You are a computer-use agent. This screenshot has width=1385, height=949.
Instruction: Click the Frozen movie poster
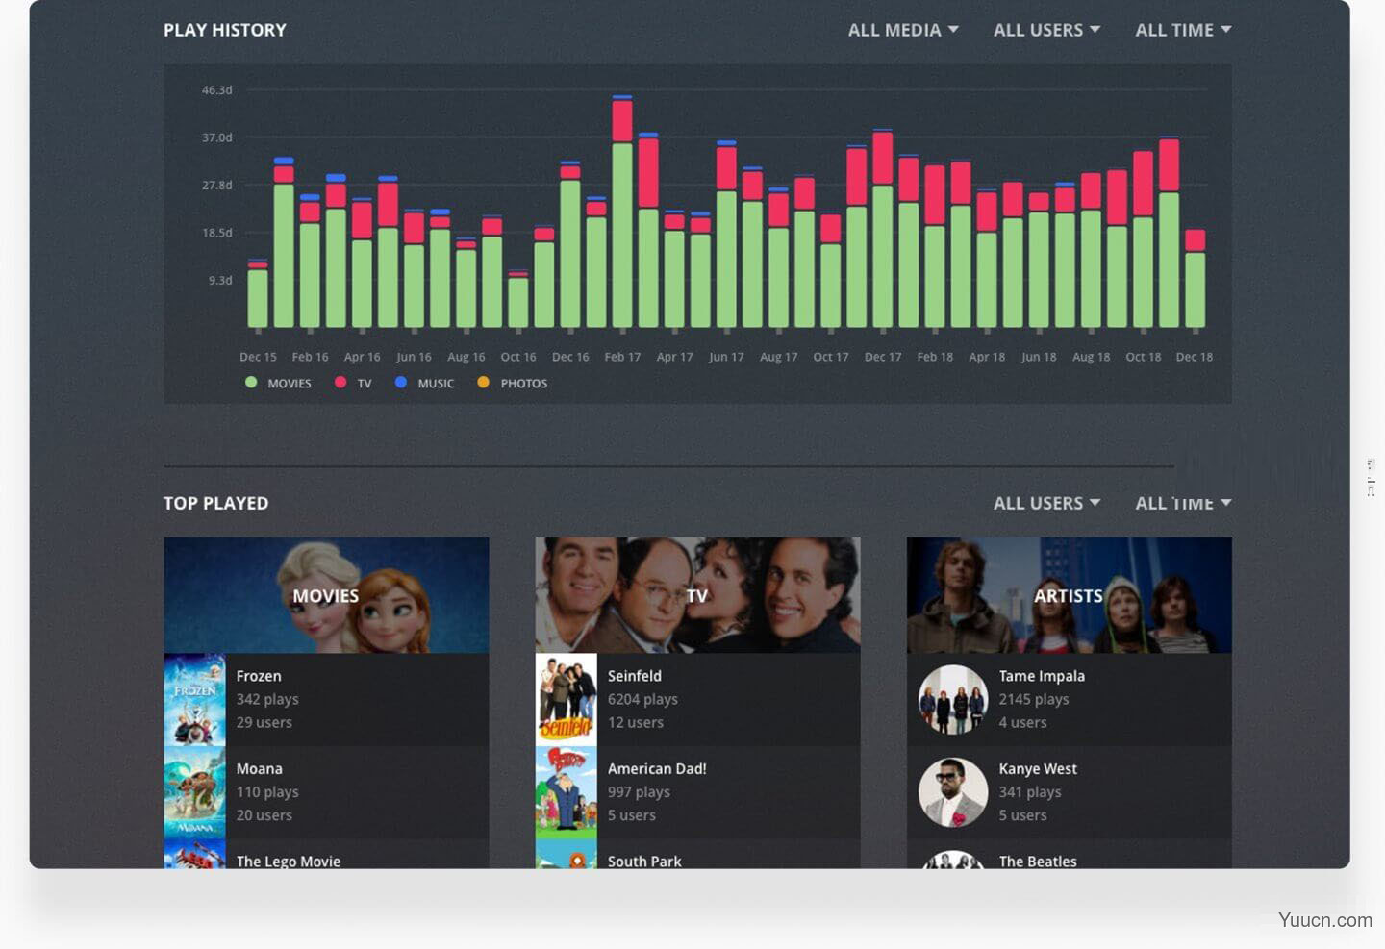click(x=194, y=699)
